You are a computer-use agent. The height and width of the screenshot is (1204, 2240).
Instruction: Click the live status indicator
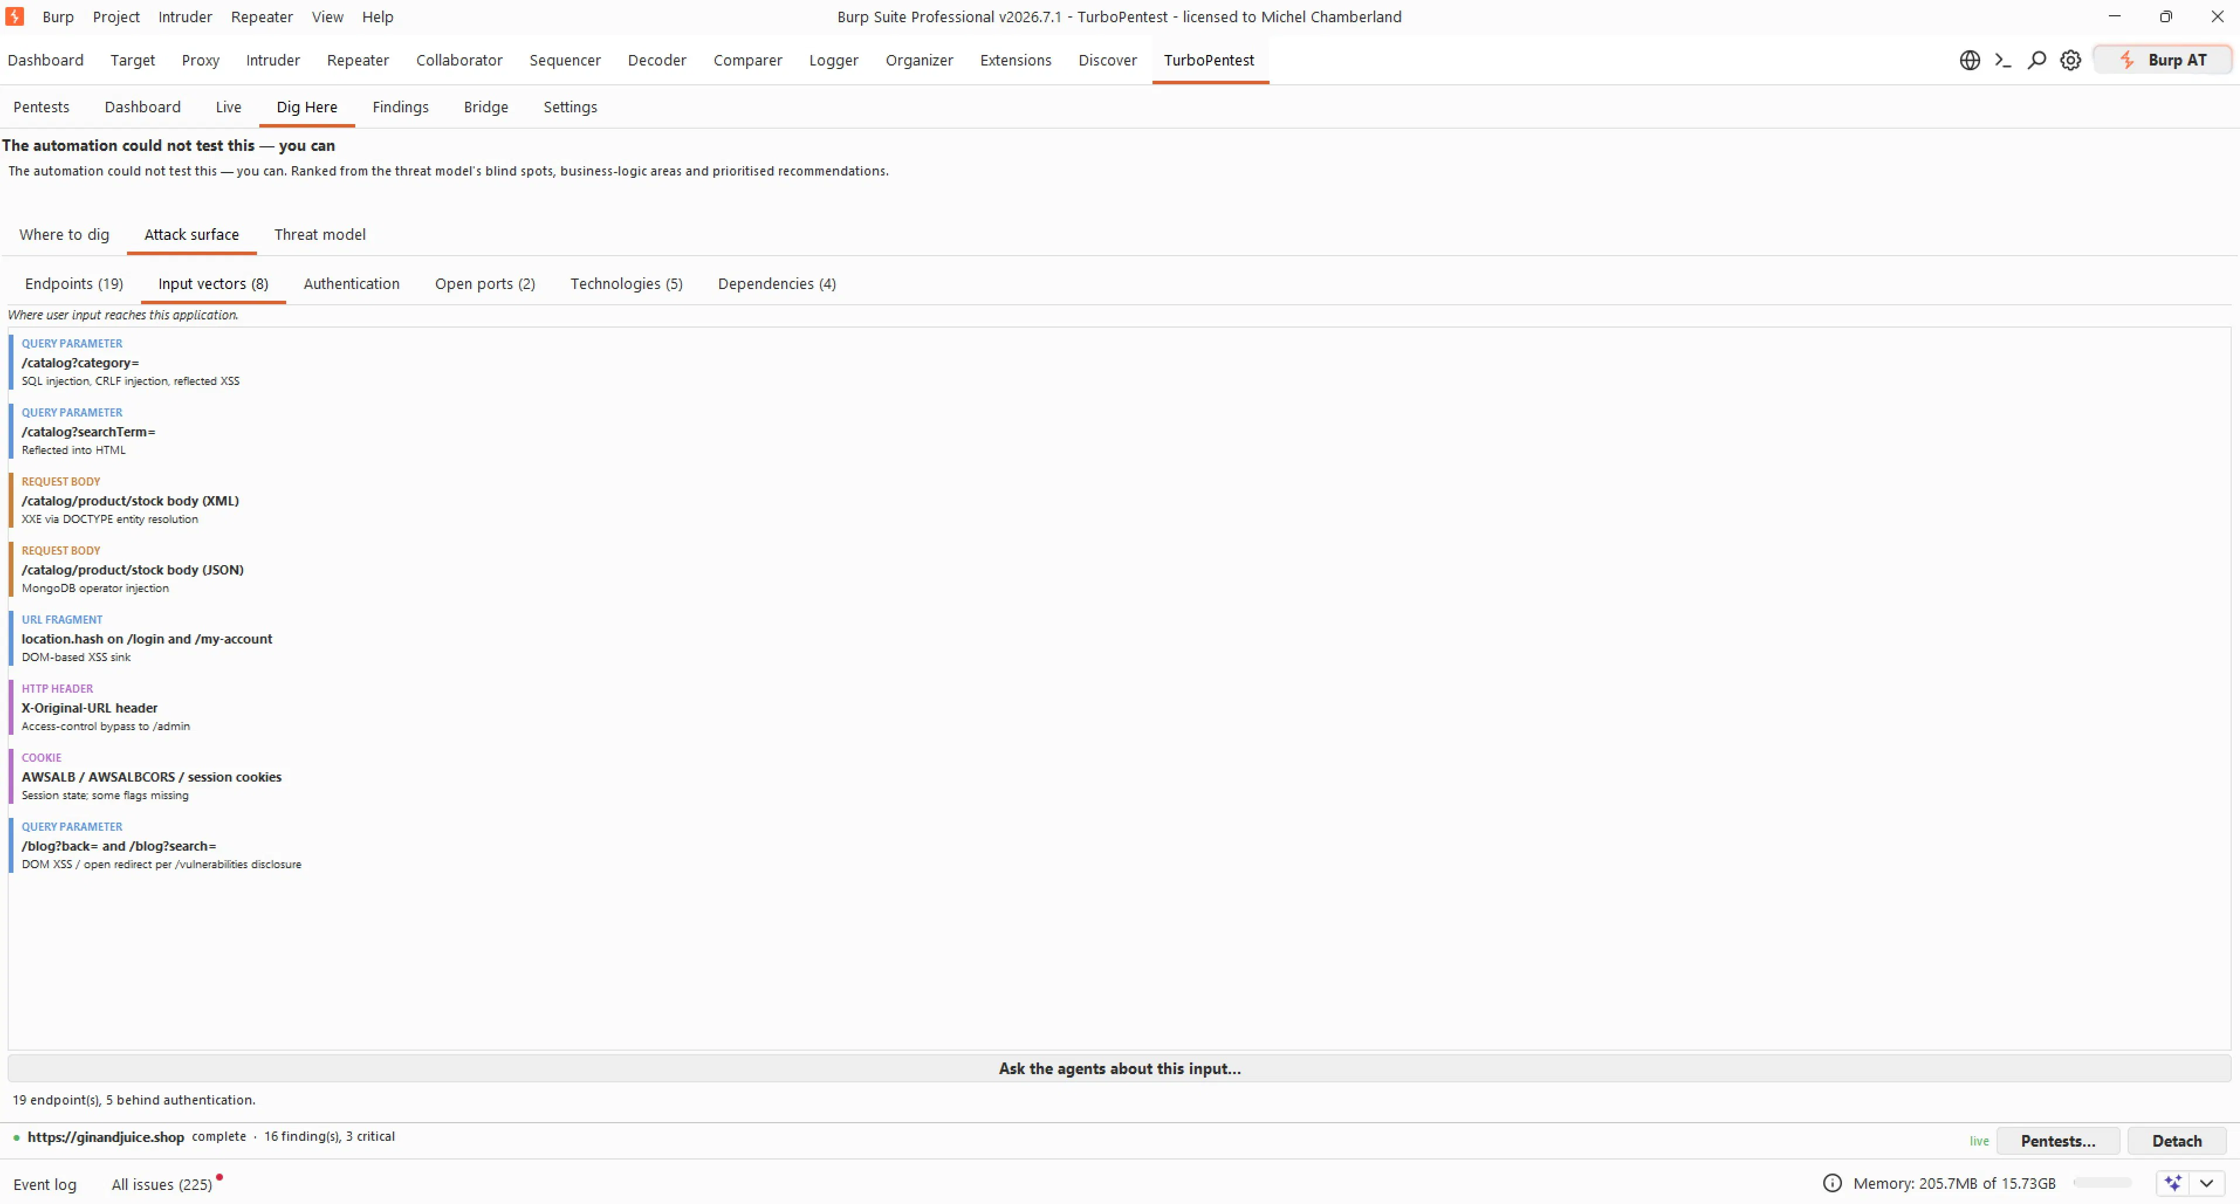click(1979, 1141)
